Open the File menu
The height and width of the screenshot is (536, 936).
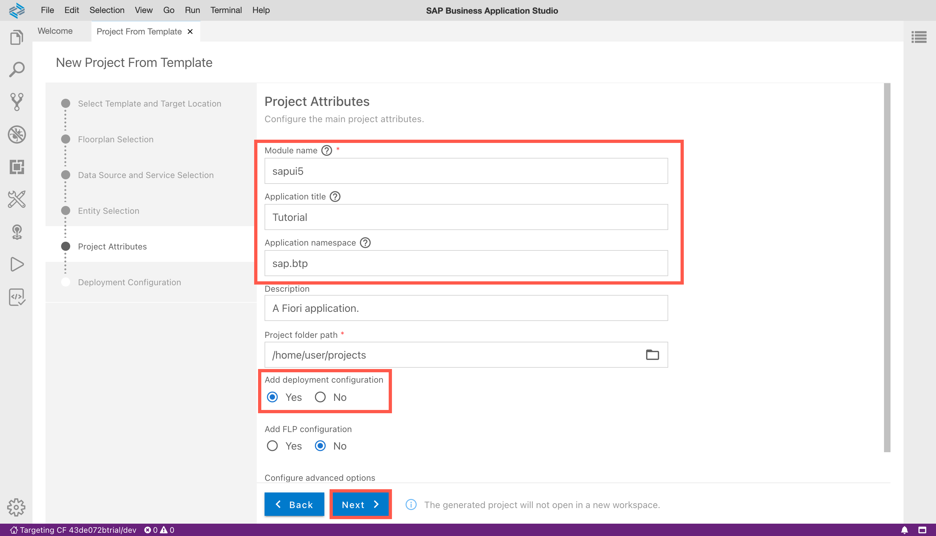47,10
